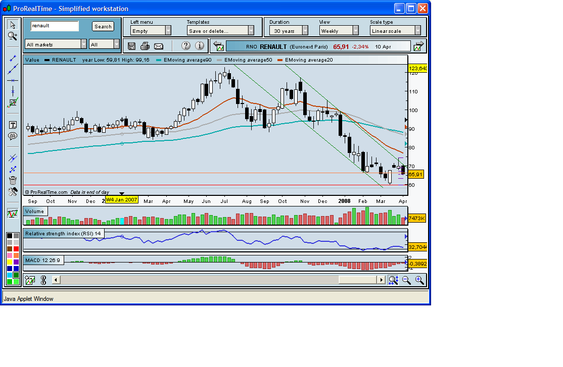Click the Relative strength index (RSI) 14 label
The height and width of the screenshot is (367, 563).
click(x=63, y=233)
